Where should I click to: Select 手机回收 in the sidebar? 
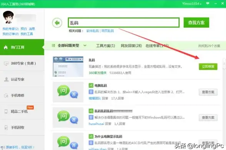coord(22,127)
